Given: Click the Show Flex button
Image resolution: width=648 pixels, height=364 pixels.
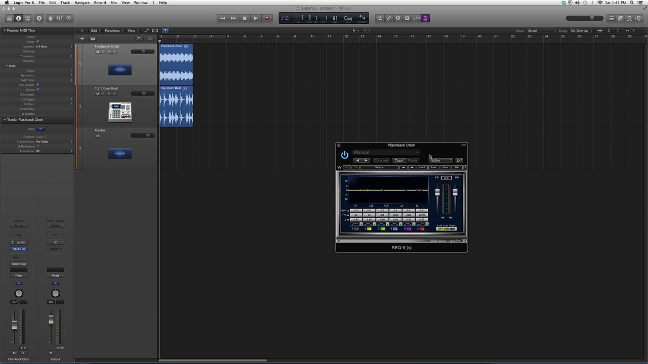Looking at the screenshot, I should 155,30.
